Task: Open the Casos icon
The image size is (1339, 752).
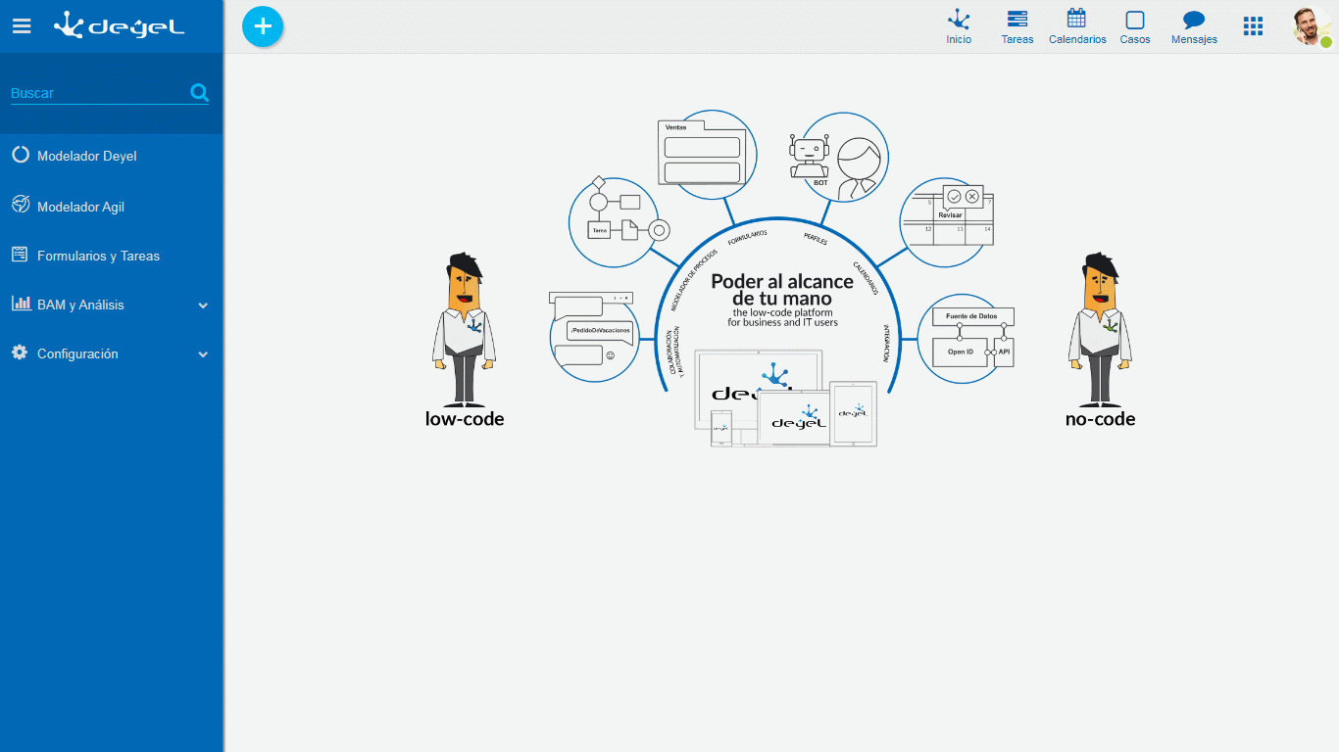Action: pyautogui.click(x=1135, y=26)
